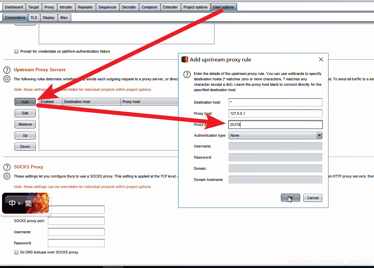
Task: Click the Chinese input method indicator
Action: (20, 203)
